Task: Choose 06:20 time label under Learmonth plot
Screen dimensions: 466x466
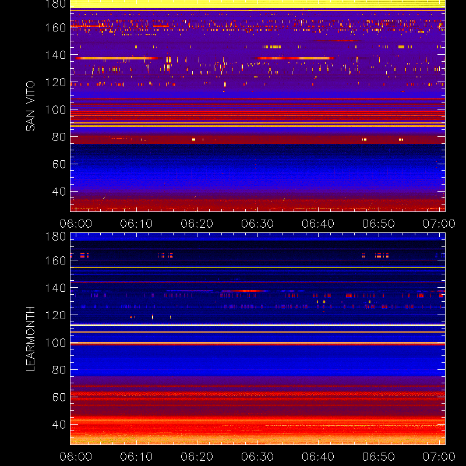Action: [197, 457]
